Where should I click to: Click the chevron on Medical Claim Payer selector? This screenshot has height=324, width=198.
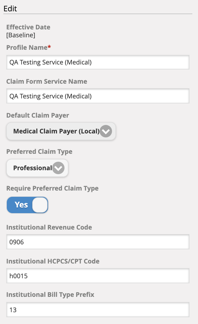pos(106,131)
